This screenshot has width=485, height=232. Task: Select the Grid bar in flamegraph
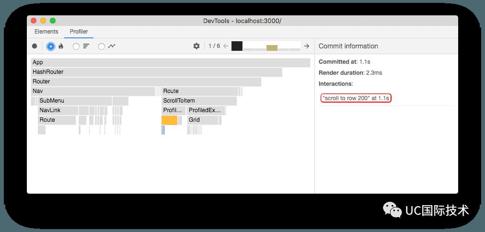point(203,120)
